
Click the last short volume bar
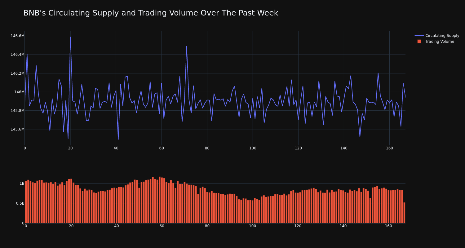[x=404, y=213]
